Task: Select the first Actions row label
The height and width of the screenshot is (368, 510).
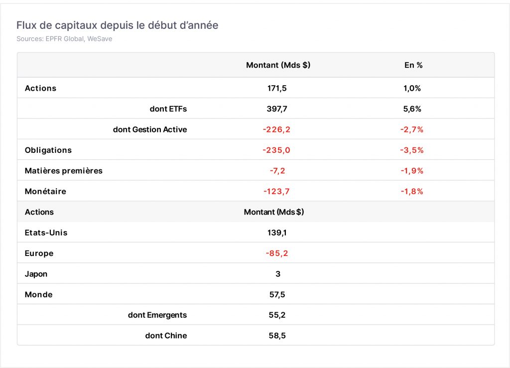Action: point(41,88)
